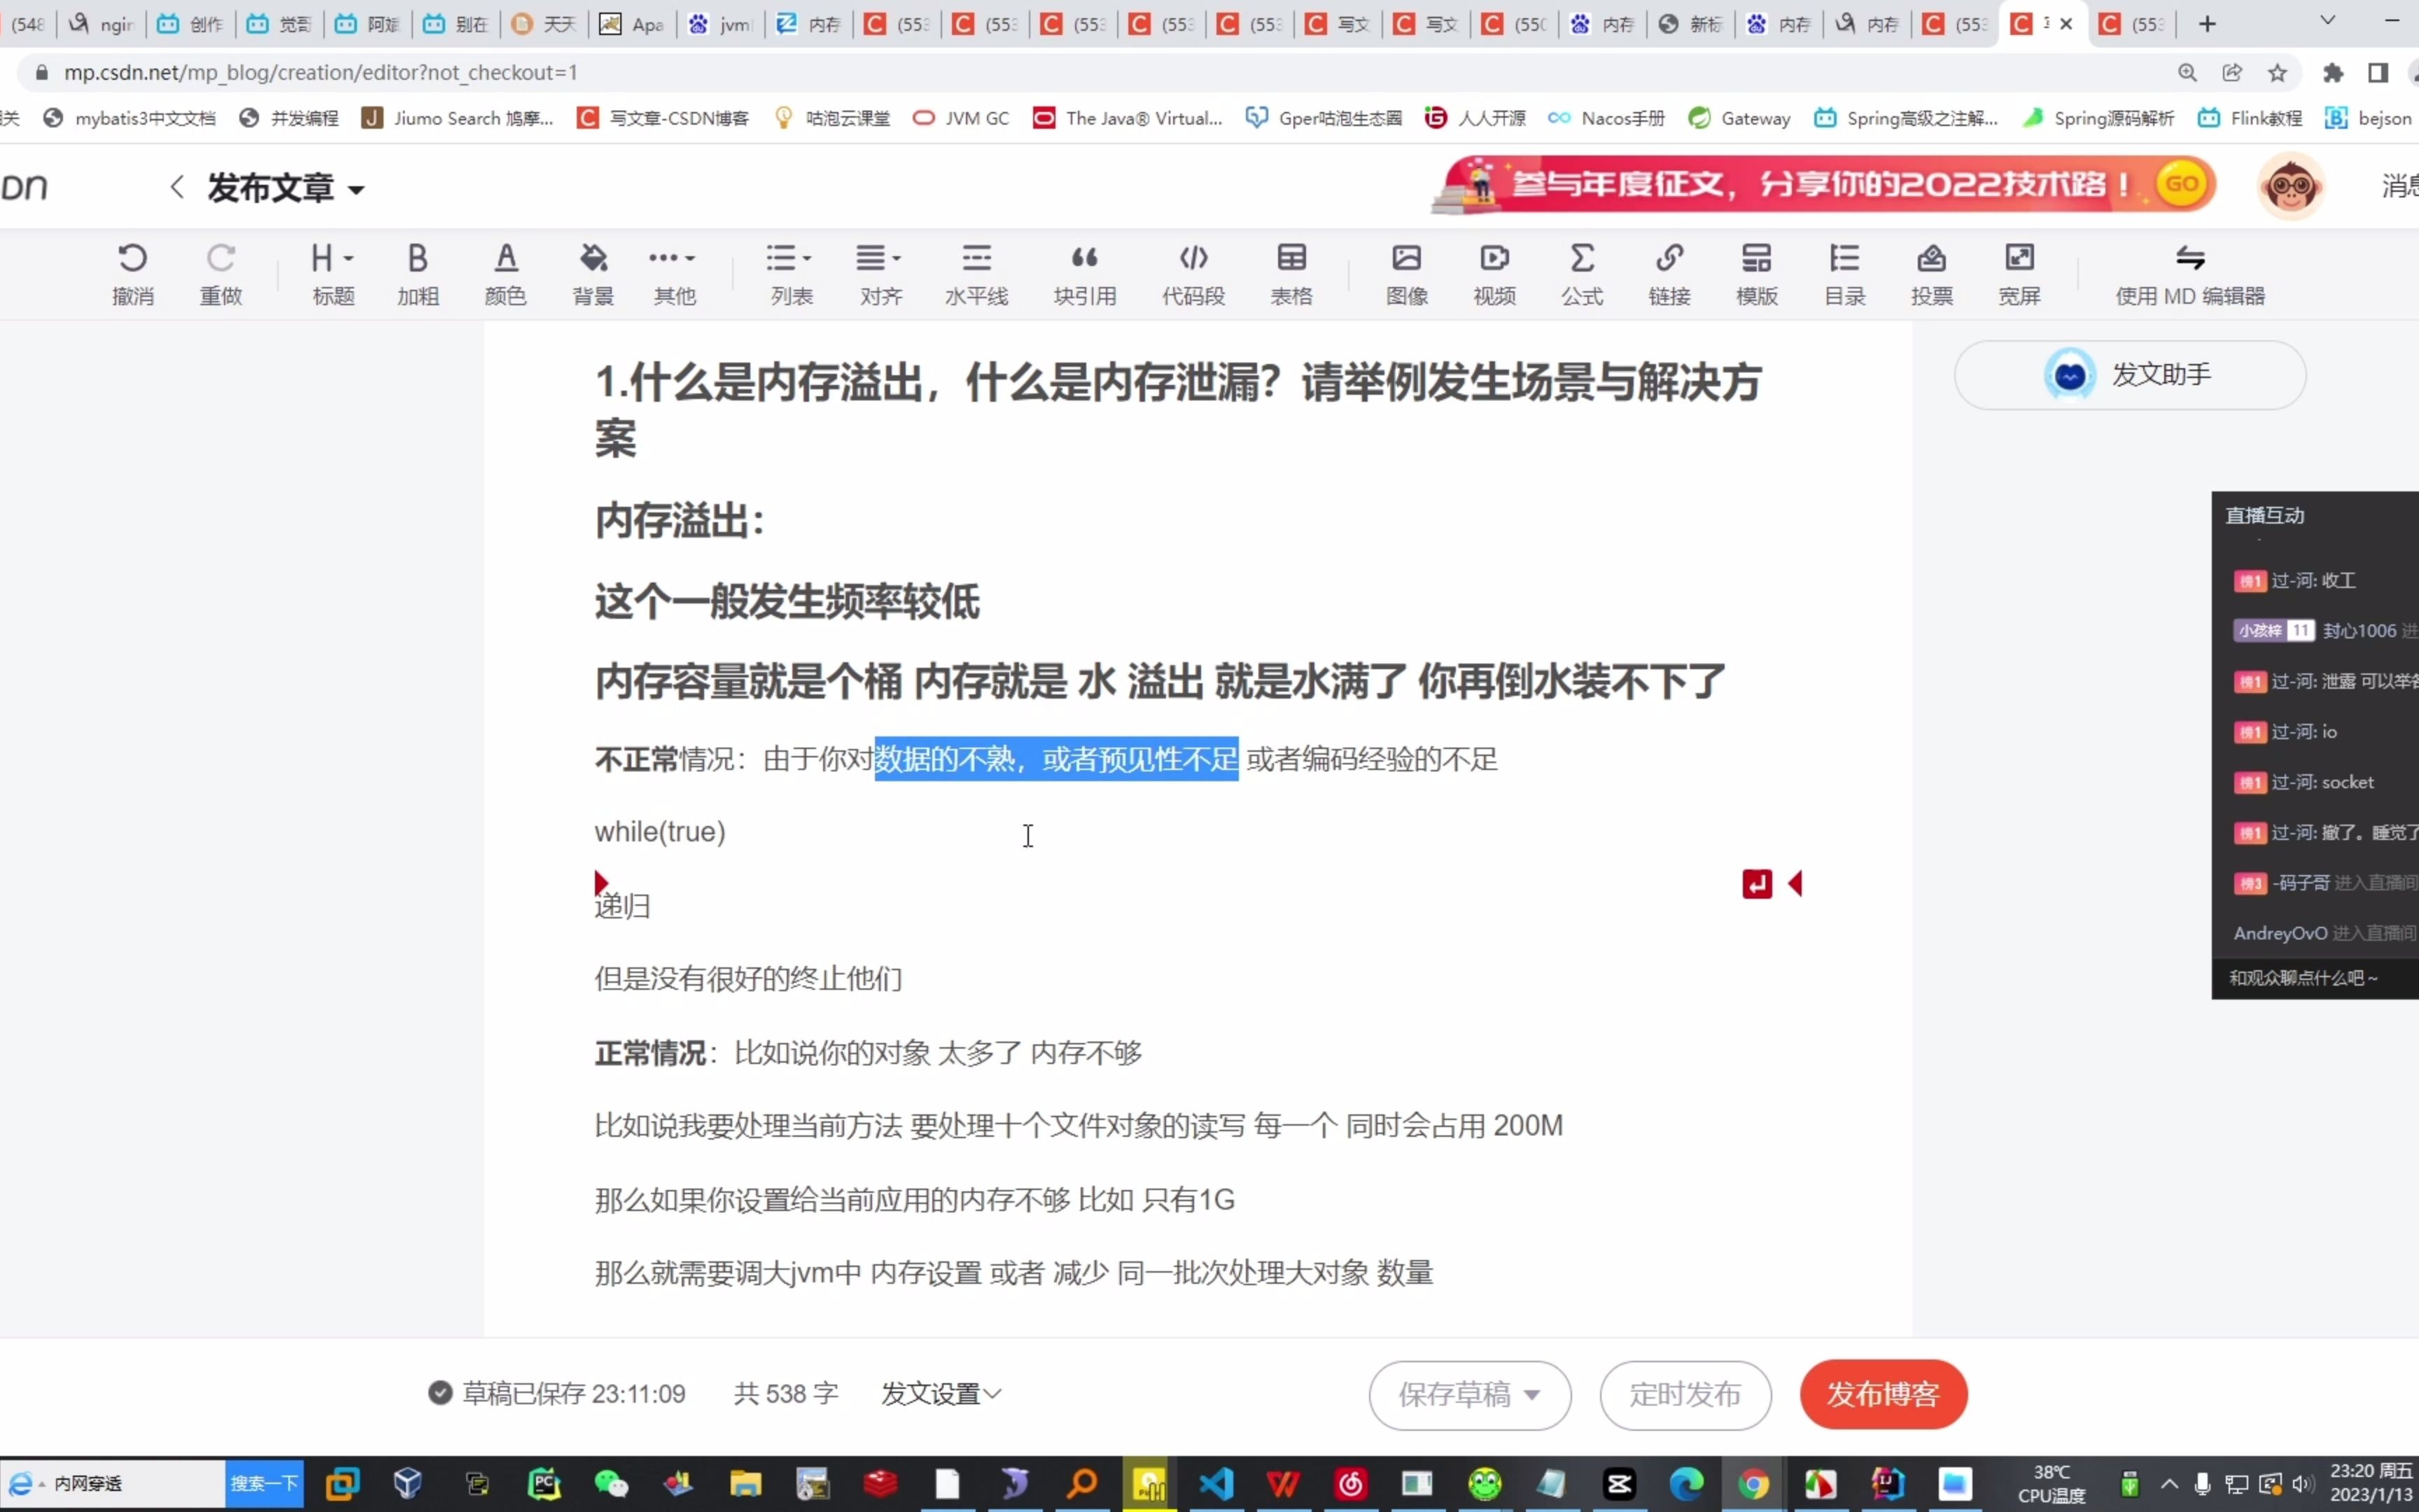This screenshot has height=1512, width=2419.
Task: Close the active CSDN editor tab
Action: coord(2066,24)
